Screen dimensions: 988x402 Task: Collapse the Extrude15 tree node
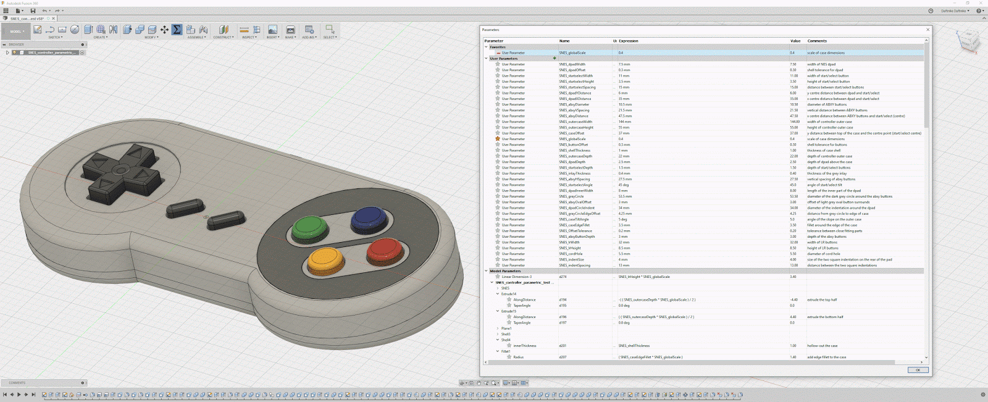498,311
